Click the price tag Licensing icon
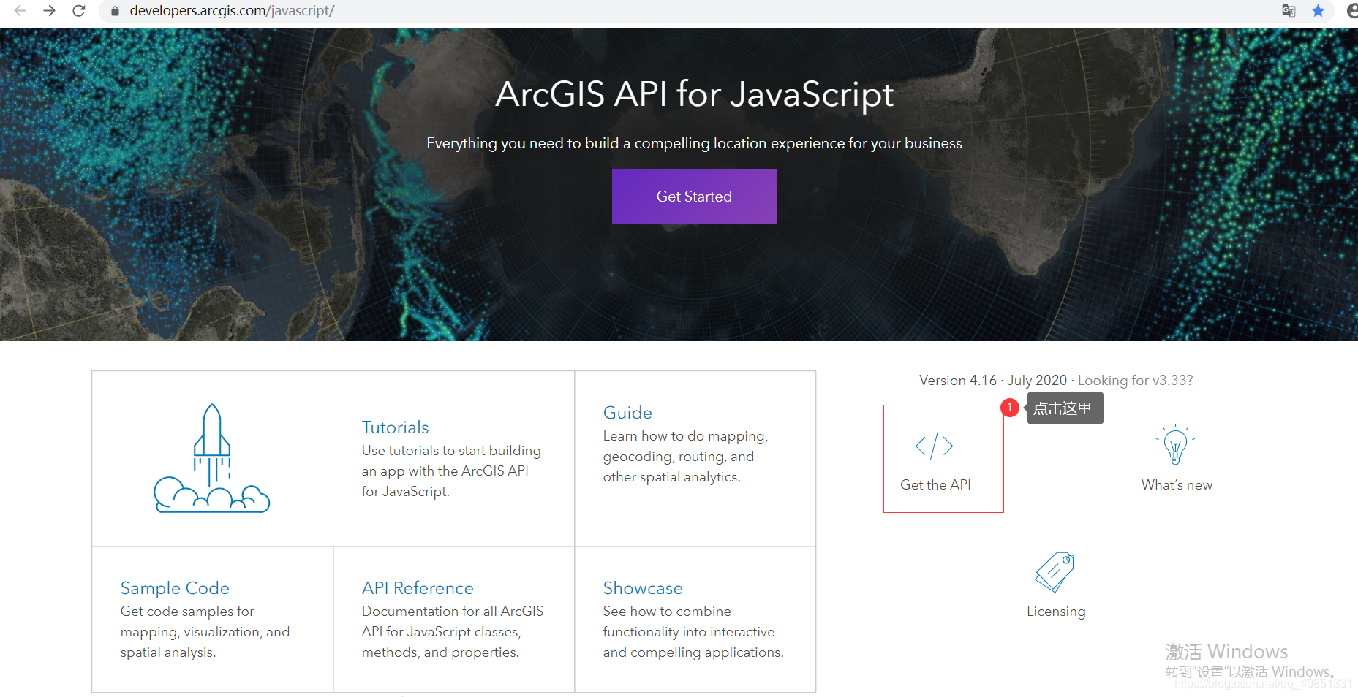This screenshot has height=697, width=1358. [x=1055, y=572]
